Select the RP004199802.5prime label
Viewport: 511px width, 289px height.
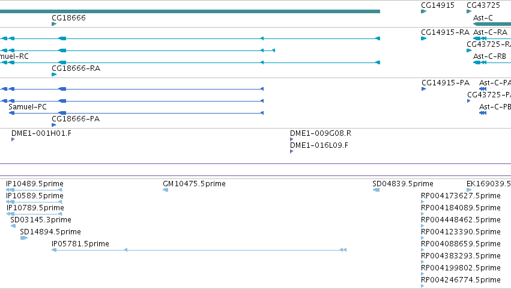pyautogui.click(x=461, y=268)
